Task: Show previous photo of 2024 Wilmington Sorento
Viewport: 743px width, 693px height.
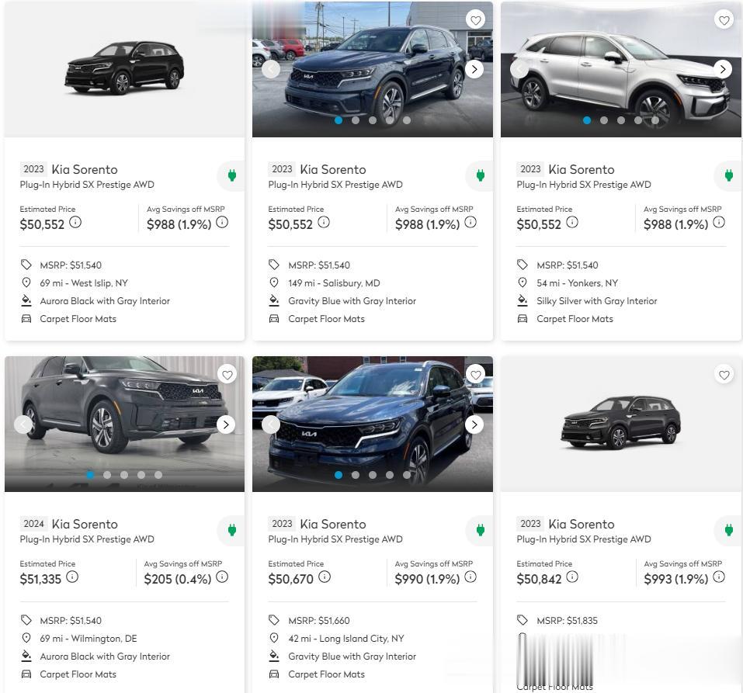Action: pyautogui.click(x=23, y=424)
